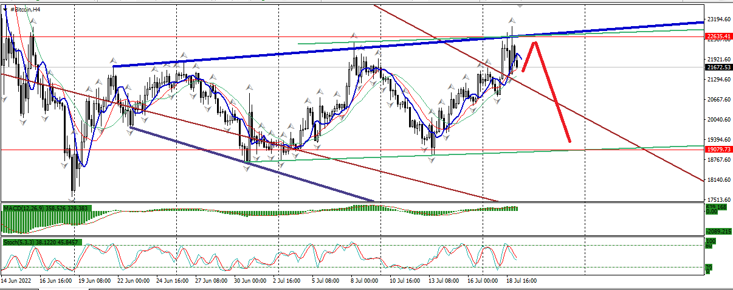Viewport: 733px width, 290px height.
Task: Click the #Bitcoin,H4 chart title
Action: [27, 10]
